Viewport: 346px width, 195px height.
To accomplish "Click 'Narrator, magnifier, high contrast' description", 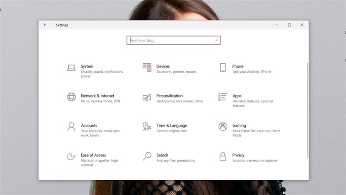I will click(99, 163).
